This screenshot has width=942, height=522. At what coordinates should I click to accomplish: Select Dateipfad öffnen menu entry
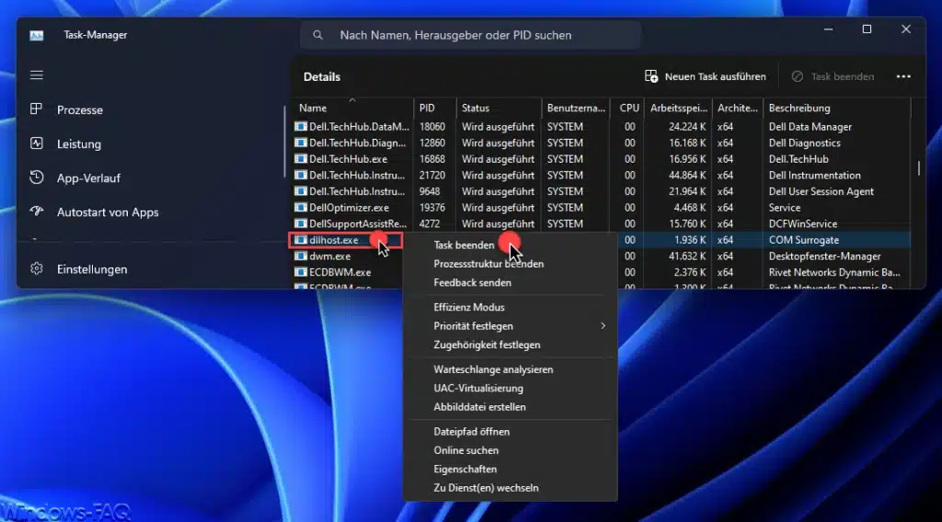click(x=472, y=431)
